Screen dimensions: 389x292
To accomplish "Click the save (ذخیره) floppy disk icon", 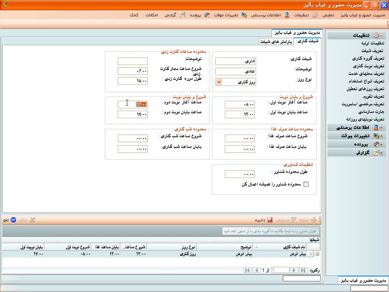I will pos(270,220).
